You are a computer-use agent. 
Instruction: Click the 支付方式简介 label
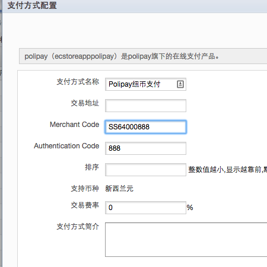(x=78, y=227)
